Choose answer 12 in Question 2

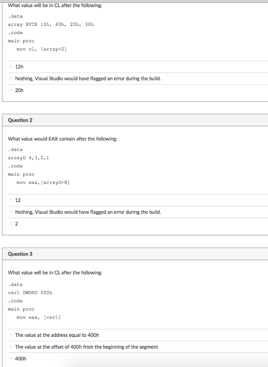pyautogui.click(x=11, y=200)
